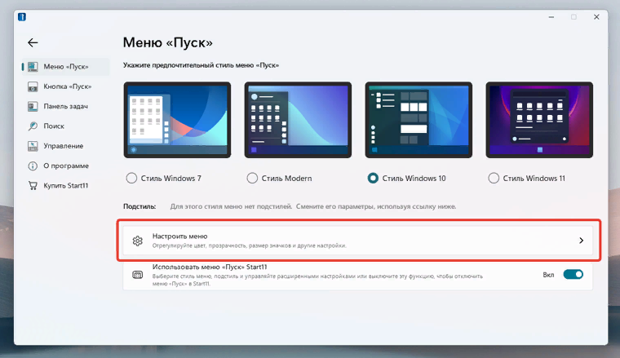Minimize the Start11 window

click(551, 17)
